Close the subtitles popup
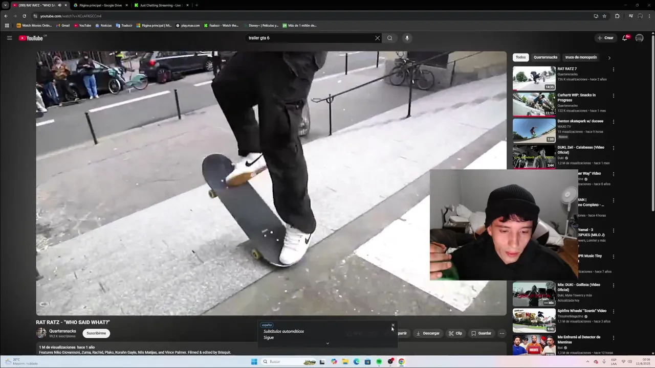655x368 pixels. click(393, 325)
